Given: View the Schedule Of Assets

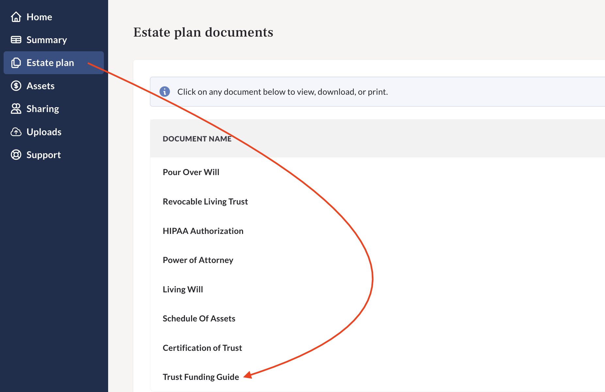Looking at the screenshot, I should [199, 318].
